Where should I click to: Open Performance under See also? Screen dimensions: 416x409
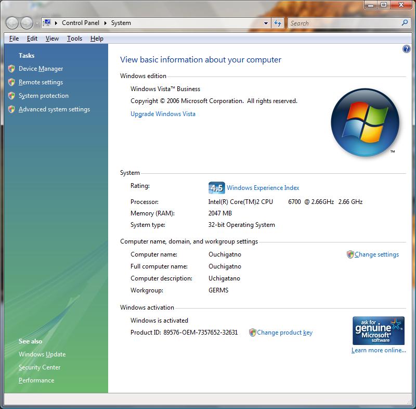point(36,380)
